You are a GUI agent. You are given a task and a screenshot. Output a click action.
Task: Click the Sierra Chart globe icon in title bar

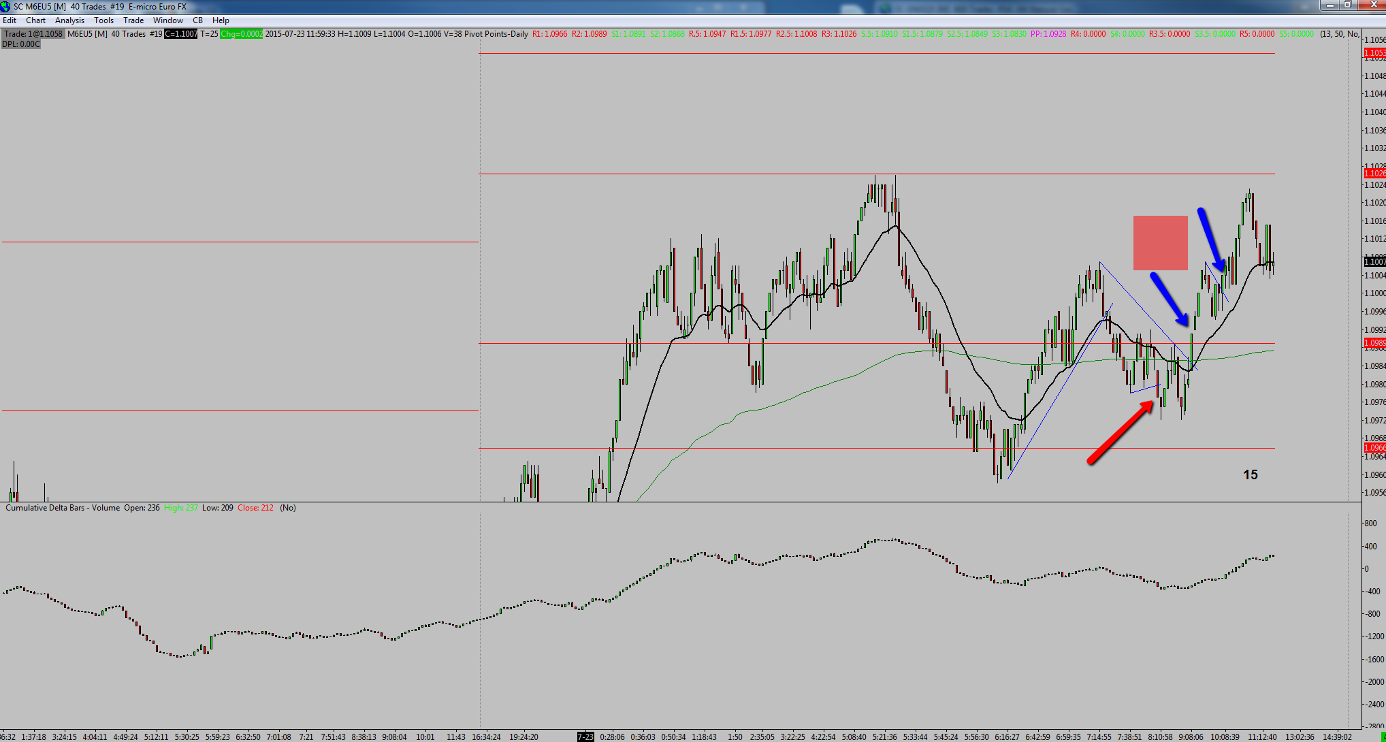[x=5, y=6]
